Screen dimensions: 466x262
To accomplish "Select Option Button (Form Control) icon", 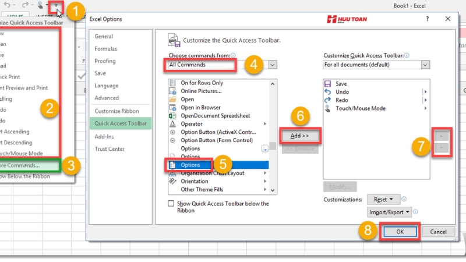I will [172, 140].
